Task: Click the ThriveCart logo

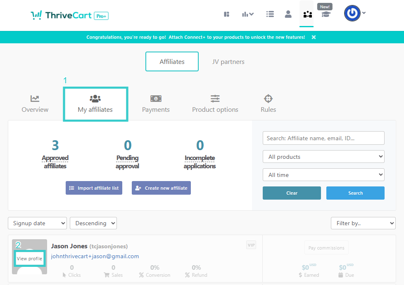Action: [69, 16]
